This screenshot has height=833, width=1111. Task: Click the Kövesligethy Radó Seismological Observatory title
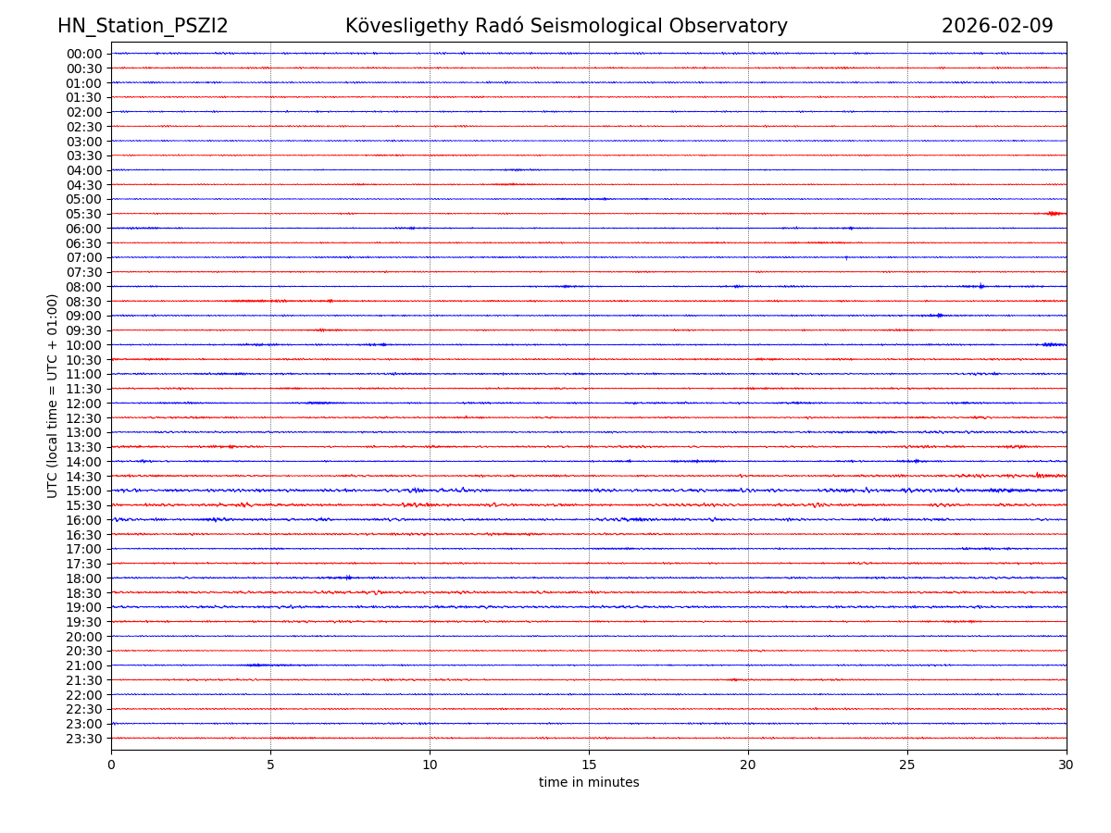566,26
